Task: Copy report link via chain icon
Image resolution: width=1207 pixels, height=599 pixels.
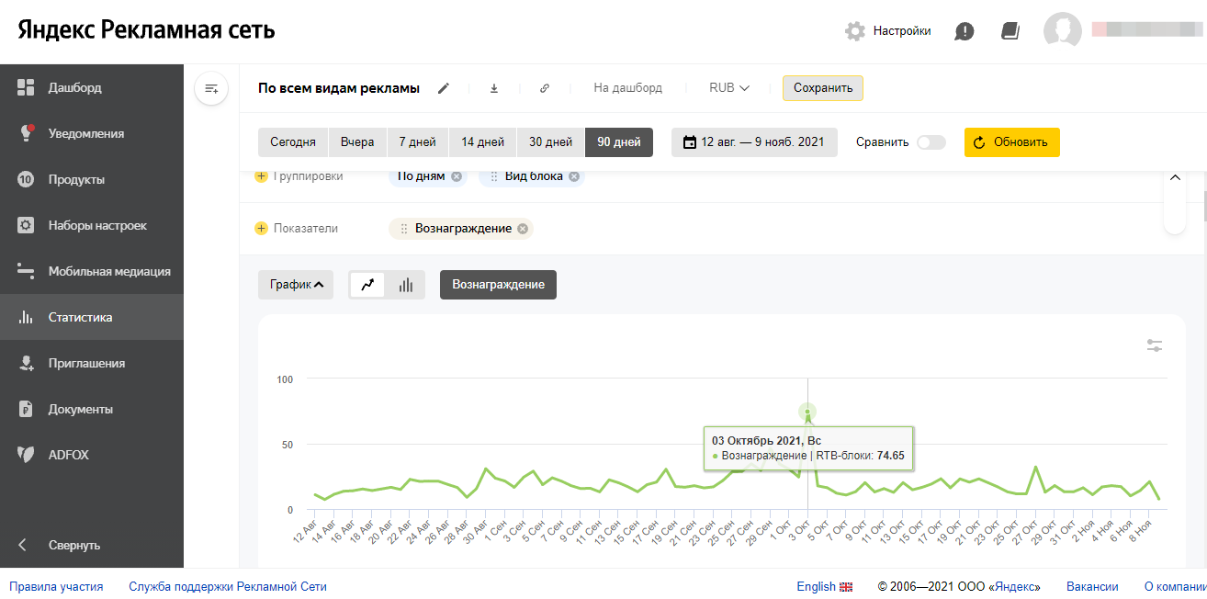Action: coord(544,88)
